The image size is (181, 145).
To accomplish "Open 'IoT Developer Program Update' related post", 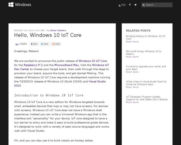I will 147,98.
